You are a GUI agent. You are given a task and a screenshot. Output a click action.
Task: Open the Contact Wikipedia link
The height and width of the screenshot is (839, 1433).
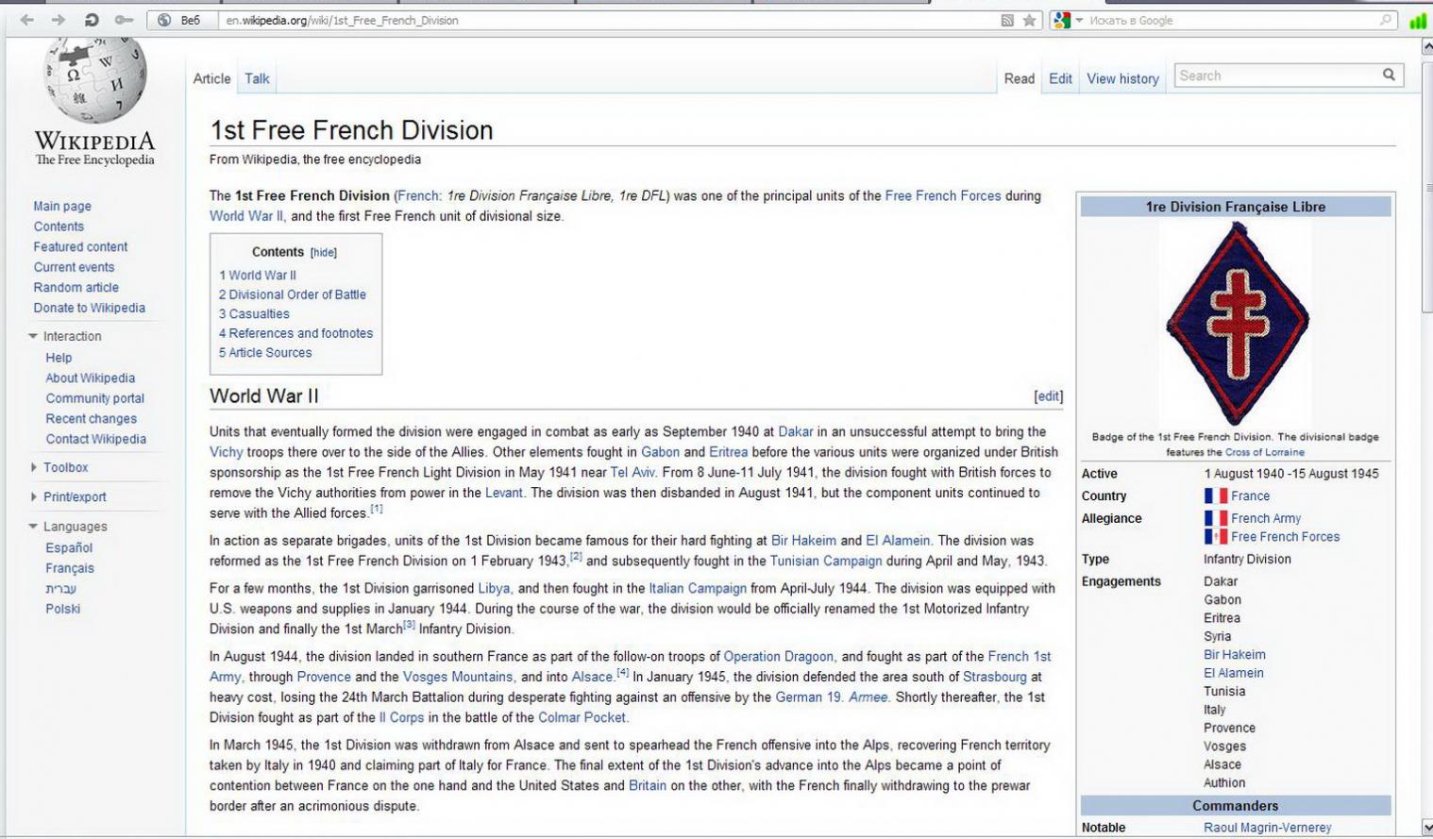point(95,439)
